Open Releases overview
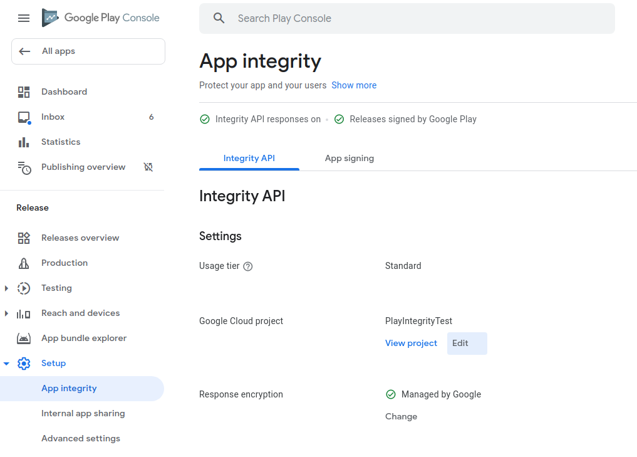The image size is (637, 457). (x=80, y=238)
